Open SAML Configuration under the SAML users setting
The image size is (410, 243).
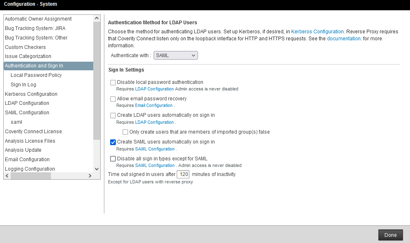click(155, 149)
